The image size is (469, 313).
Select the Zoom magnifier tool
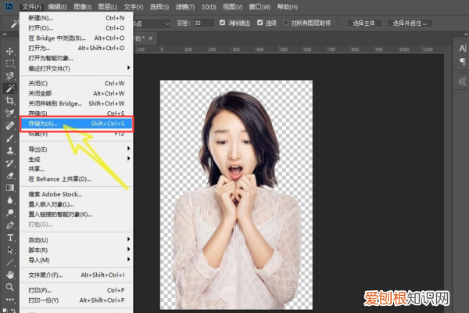[10, 287]
